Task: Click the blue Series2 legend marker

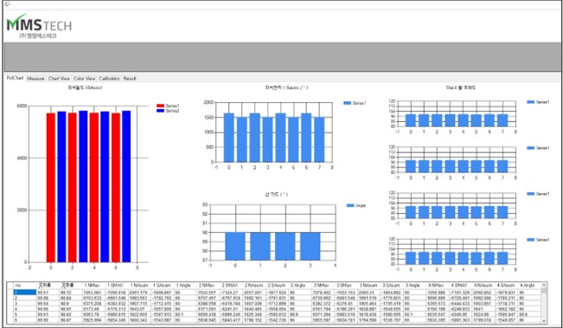Action: [161, 111]
